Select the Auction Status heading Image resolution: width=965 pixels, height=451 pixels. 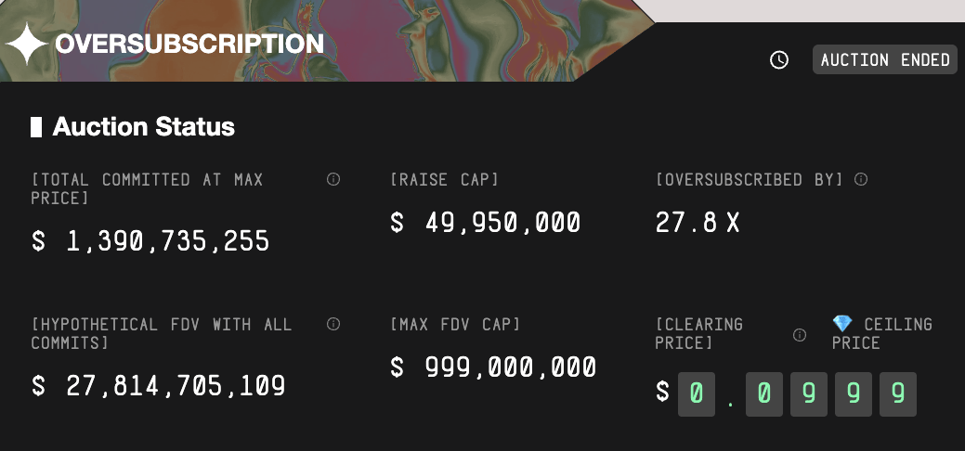point(143,127)
